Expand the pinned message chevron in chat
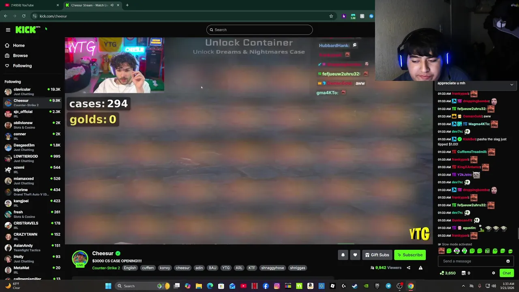Screen dimensions: 519x292 [x=512, y=85]
